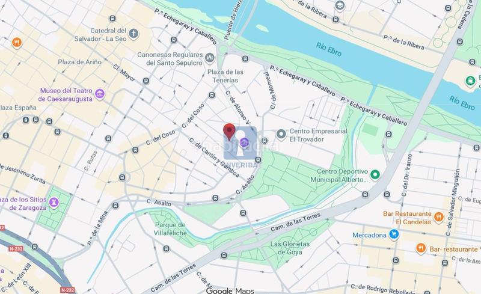Click the Plaza de Ariño label
The height and width of the screenshot is (294, 481).
(80, 62)
